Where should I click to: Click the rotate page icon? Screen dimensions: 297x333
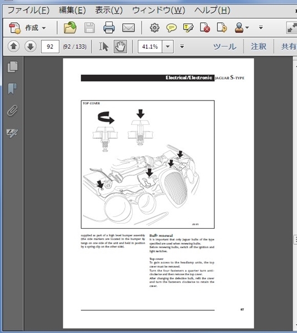pyautogui.click(x=222, y=28)
